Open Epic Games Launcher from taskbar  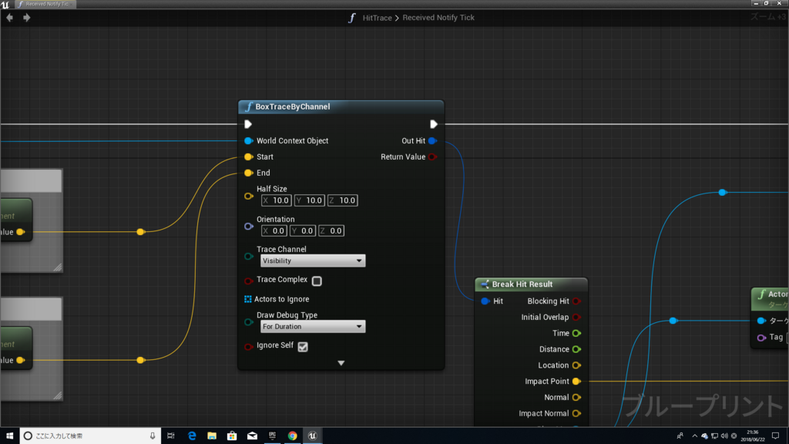(272, 436)
